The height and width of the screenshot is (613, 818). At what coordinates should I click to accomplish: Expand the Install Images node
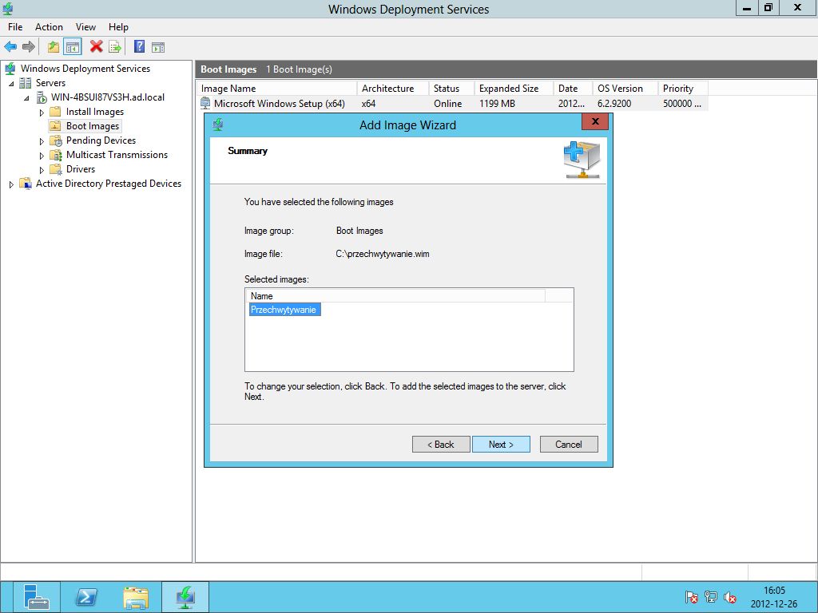42,112
